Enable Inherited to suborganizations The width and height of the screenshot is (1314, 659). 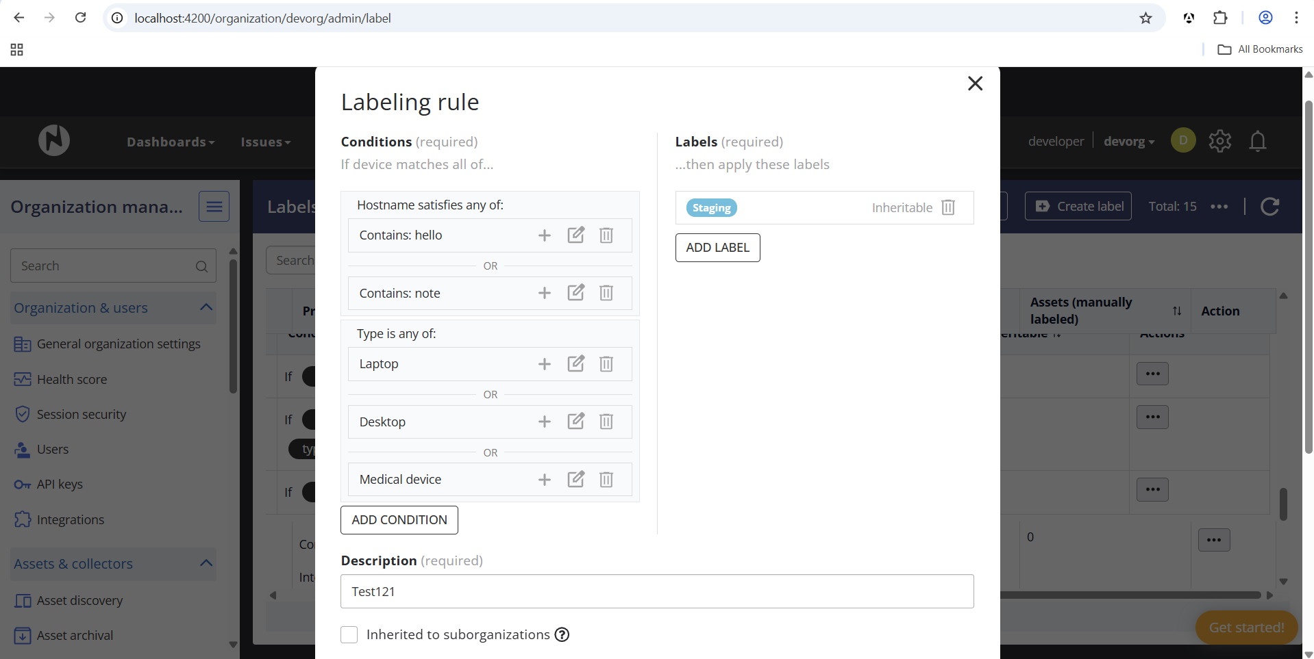[349, 634]
